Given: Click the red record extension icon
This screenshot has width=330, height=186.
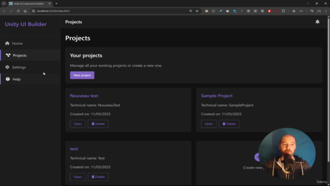Looking at the screenshot, I should click(x=269, y=11).
